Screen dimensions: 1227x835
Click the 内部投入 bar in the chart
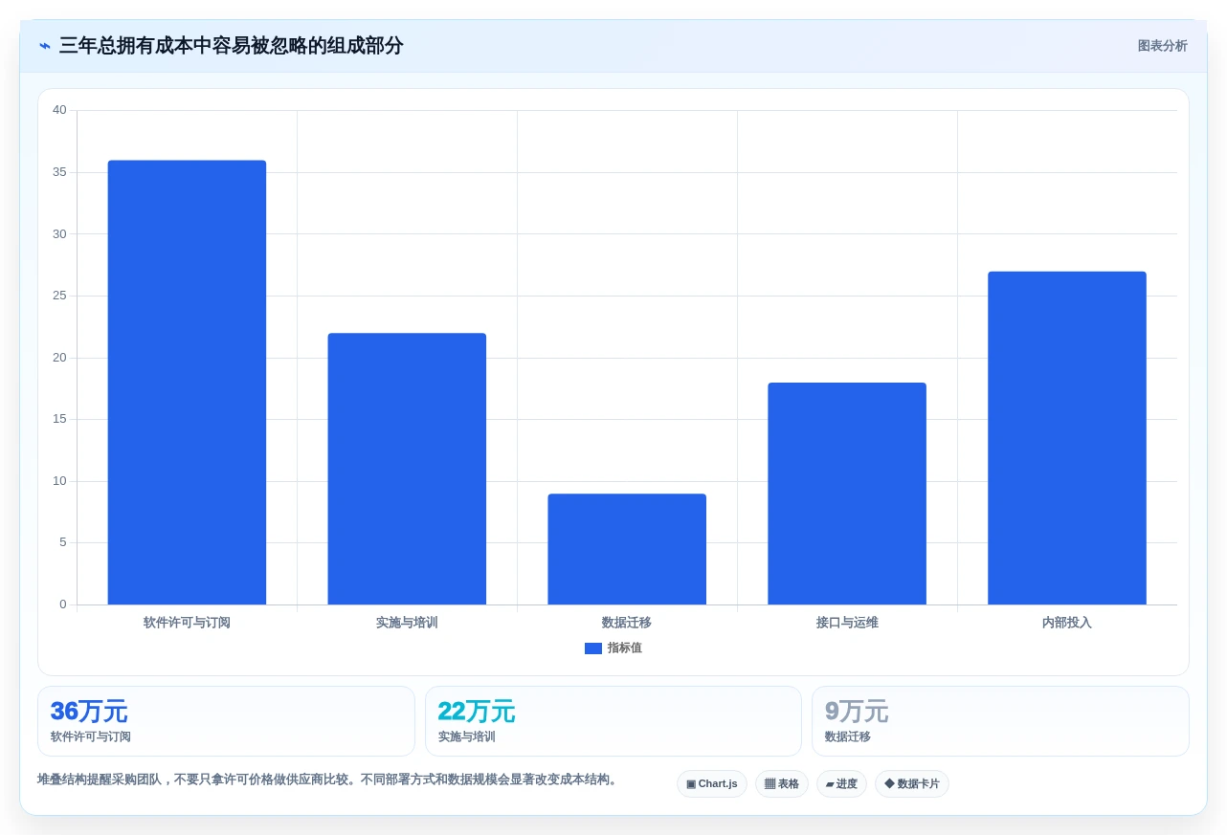pos(1067,438)
